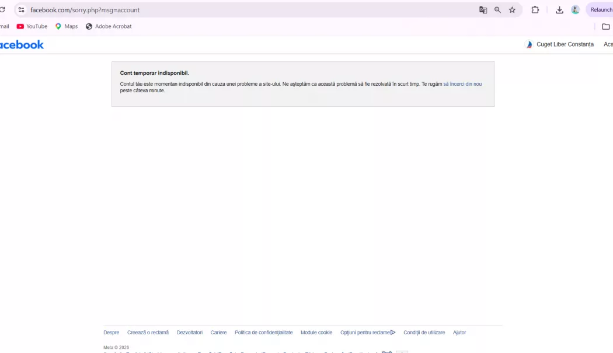Bookmark this page with the star icon
This screenshot has width=613, height=353.
click(512, 10)
